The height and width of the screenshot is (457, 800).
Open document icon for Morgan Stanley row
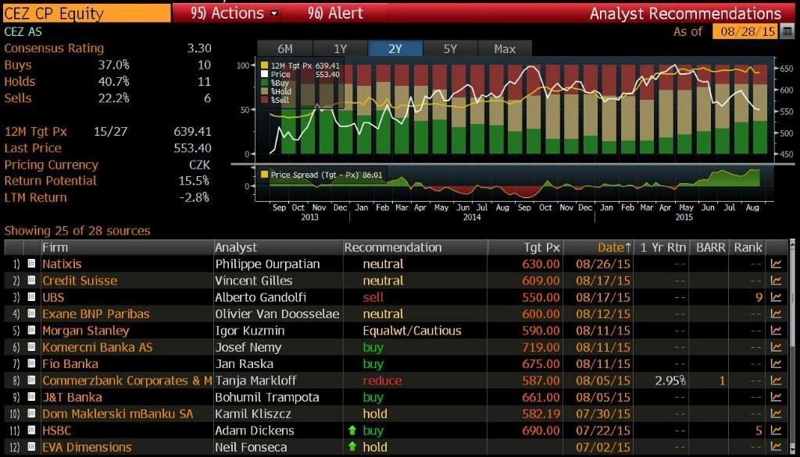[x=31, y=331]
